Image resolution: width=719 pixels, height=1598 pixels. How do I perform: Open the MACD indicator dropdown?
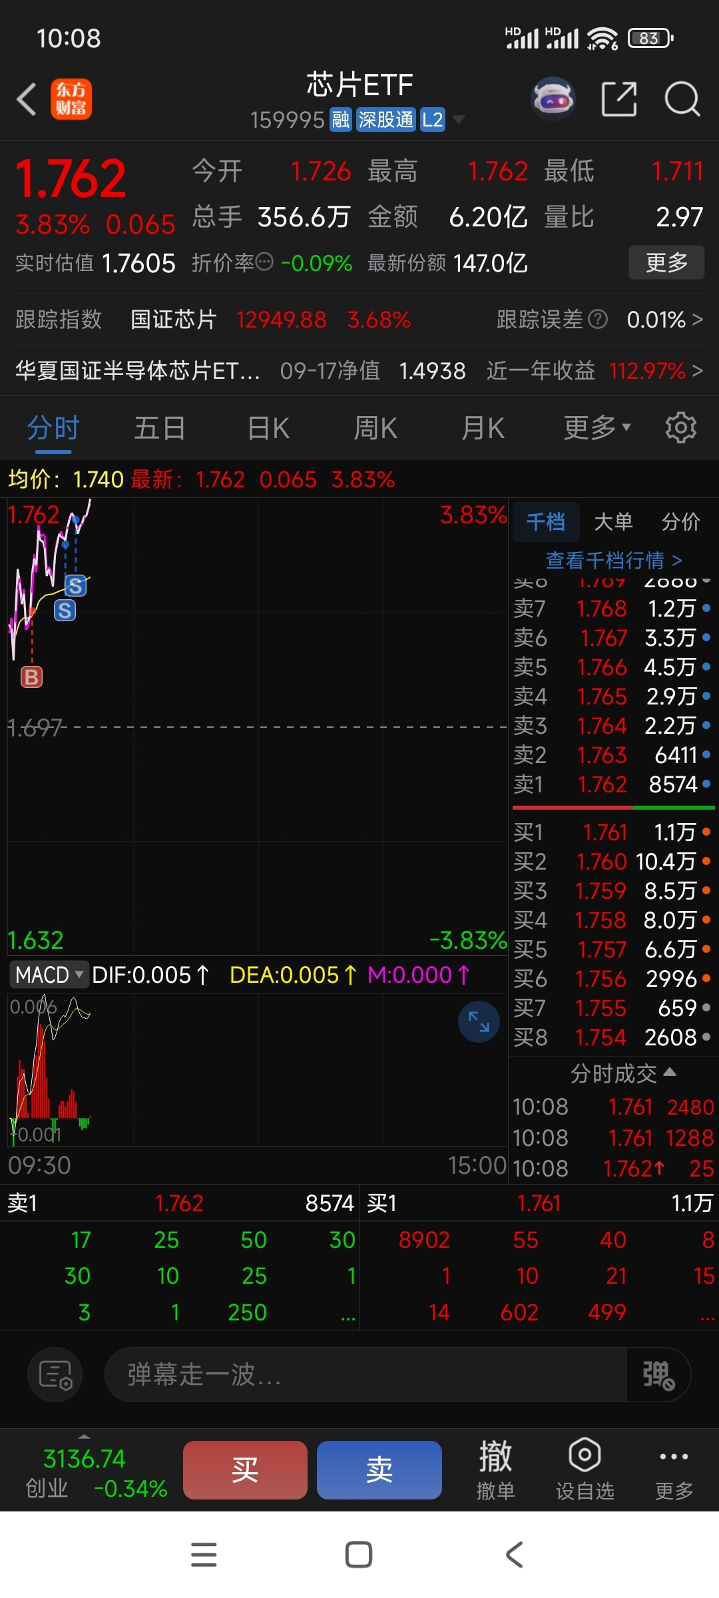[48, 975]
